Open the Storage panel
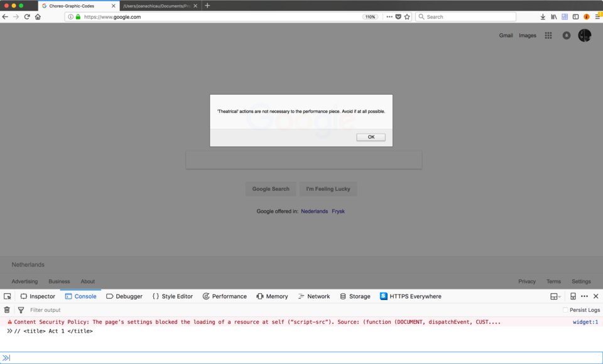Viewport: 603px width, 364px height. point(355,296)
